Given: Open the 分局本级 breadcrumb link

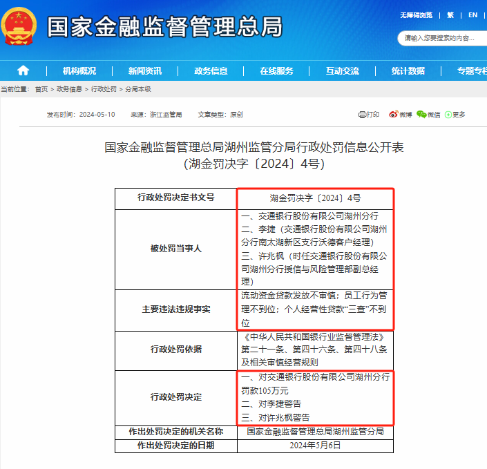Looking at the screenshot, I should pos(137,89).
